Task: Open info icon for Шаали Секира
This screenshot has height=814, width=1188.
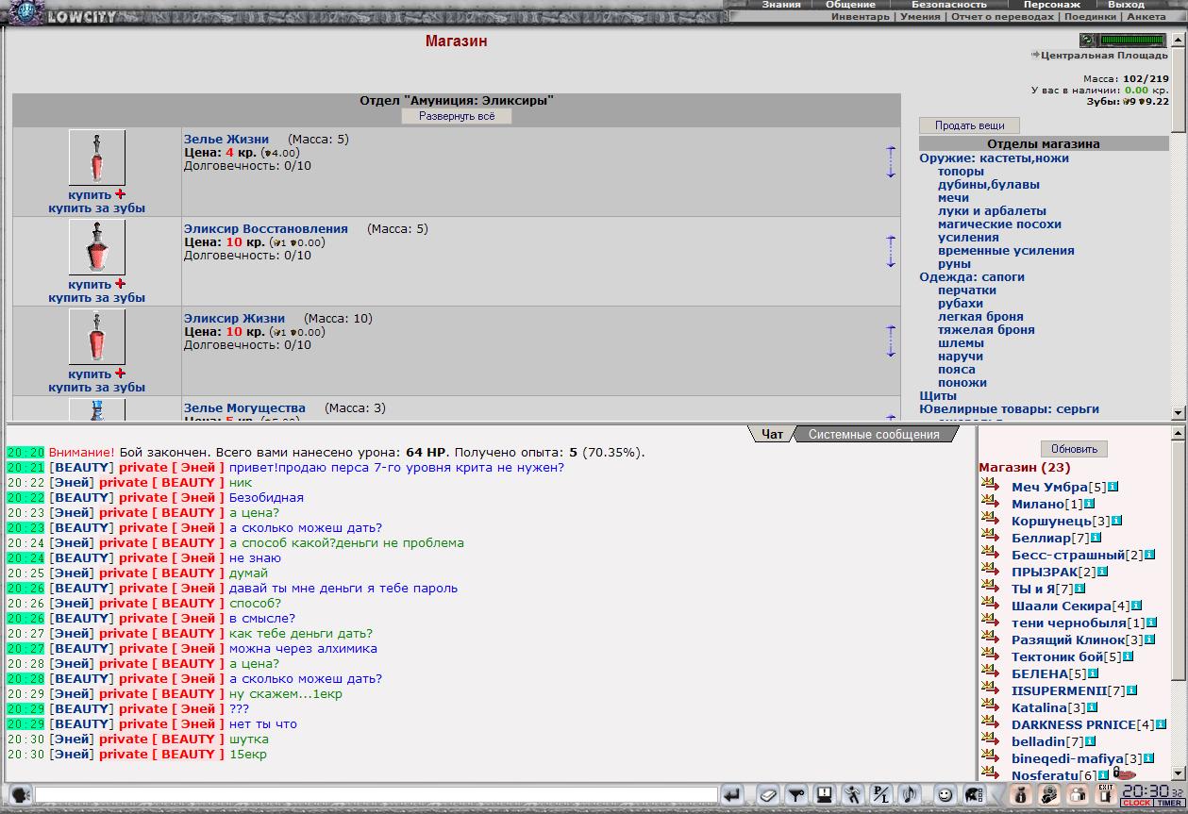Action: click(1137, 606)
